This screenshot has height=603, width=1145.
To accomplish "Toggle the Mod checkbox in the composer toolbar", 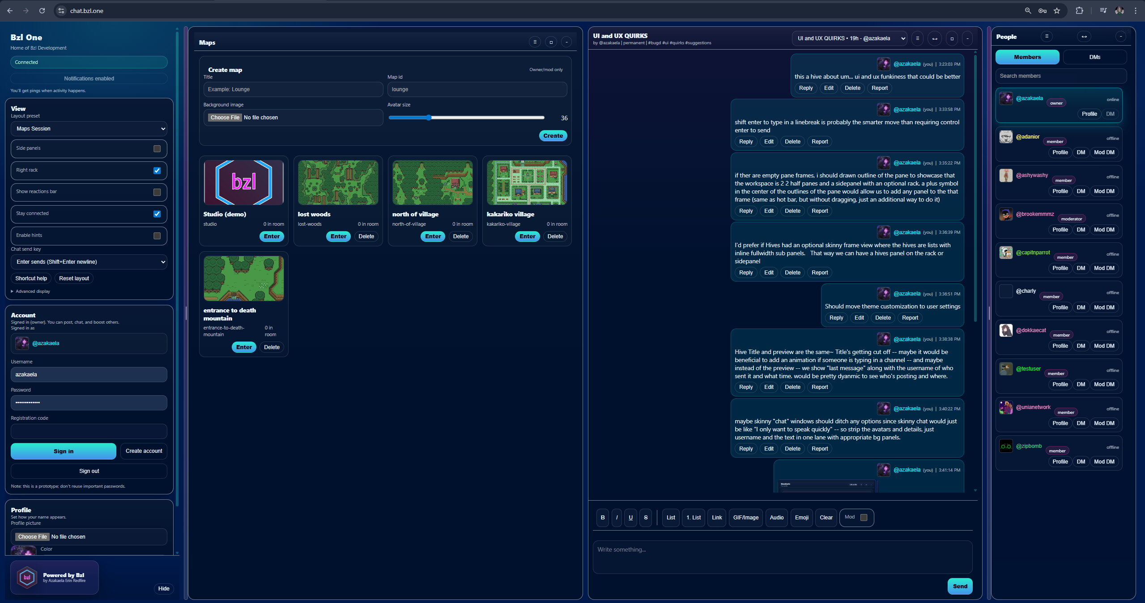I will (x=864, y=517).
